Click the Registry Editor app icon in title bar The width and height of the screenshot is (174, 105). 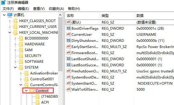click(3, 2)
